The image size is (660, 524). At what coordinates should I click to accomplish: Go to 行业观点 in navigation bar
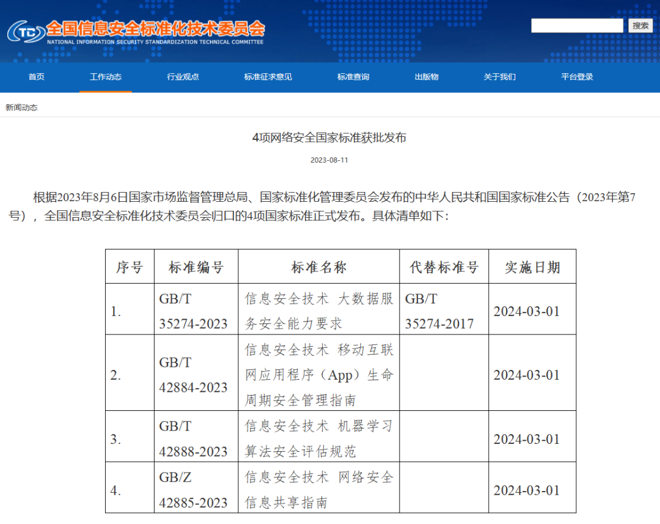(183, 77)
